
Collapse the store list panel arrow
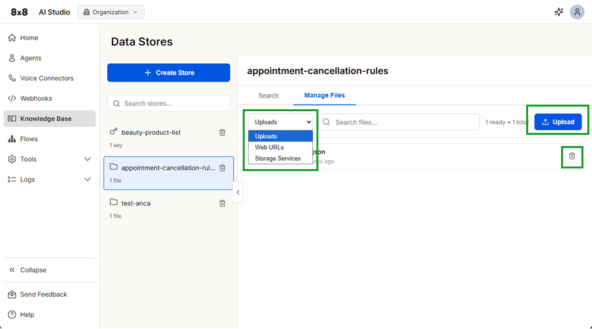click(x=238, y=192)
